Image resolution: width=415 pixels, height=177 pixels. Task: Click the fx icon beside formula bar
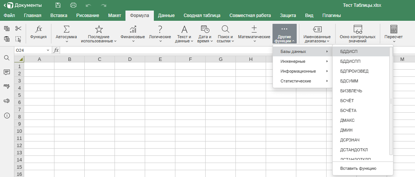(x=56, y=50)
